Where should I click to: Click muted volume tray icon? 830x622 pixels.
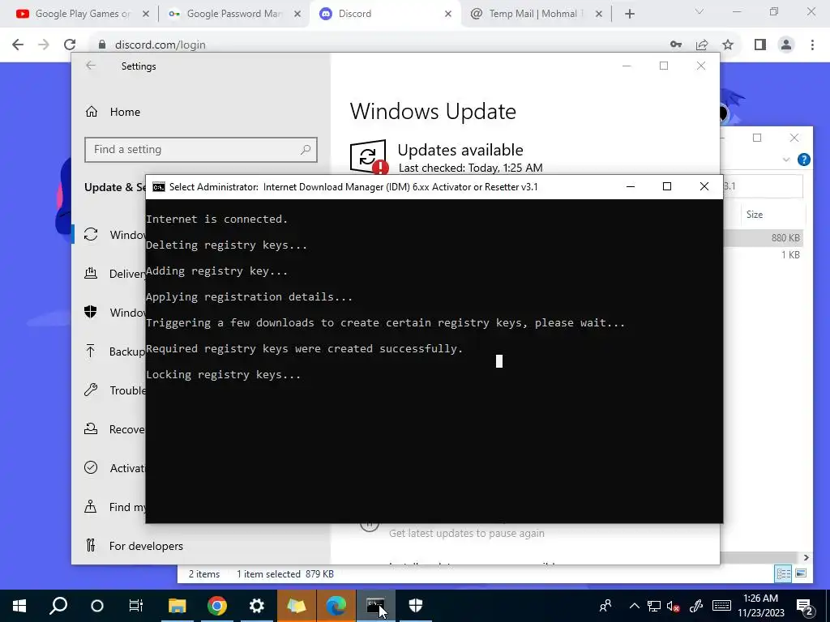pos(674,606)
